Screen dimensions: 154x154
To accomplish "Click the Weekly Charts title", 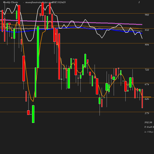I will 10,2.
